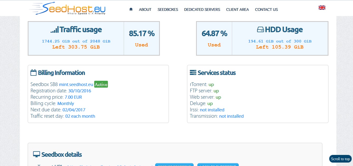Image resolution: width=353 pixels, height=166 pixels.
Task: Click the monitor icon beside Seedbox details
Action: pos(36,155)
